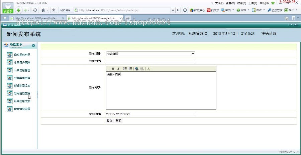This screenshot has width=301, height=155.
Task: Open the 收藏(B) menu
Action: coord(242,3)
